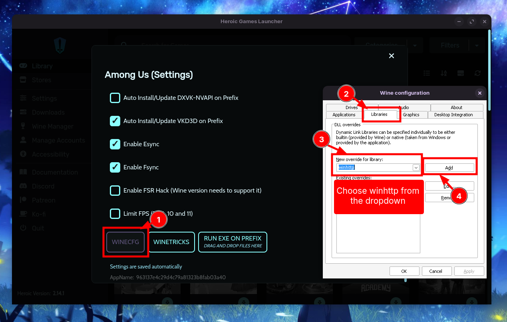The width and height of the screenshot is (507, 322).
Task: Click the sort order icon in library toolbar
Action: coord(443,73)
